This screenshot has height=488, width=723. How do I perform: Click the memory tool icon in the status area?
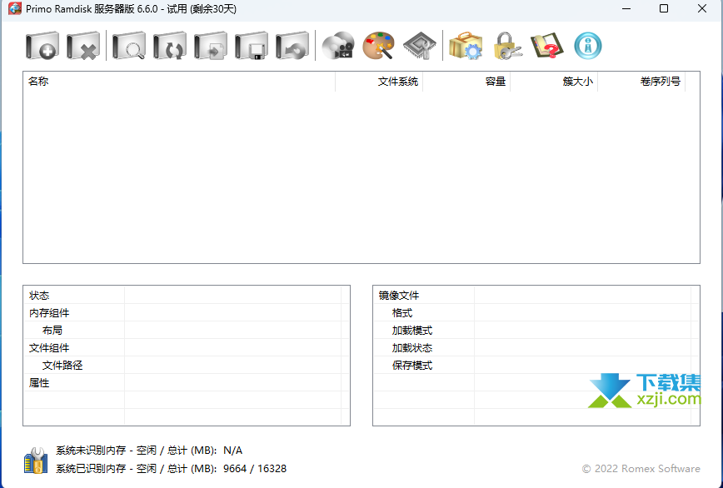coord(36,460)
